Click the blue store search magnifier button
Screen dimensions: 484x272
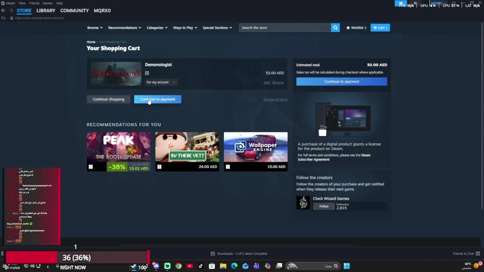(x=335, y=28)
